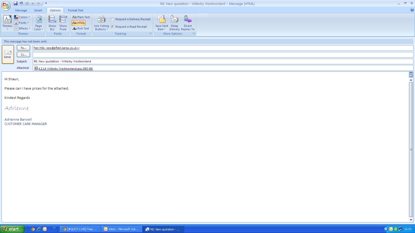
Task: Open the Delay Delivery options
Action: [x=174, y=23]
